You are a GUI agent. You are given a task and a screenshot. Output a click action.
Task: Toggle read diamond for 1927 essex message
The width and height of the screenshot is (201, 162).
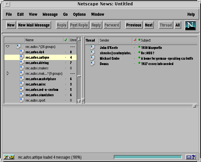point(139,63)
